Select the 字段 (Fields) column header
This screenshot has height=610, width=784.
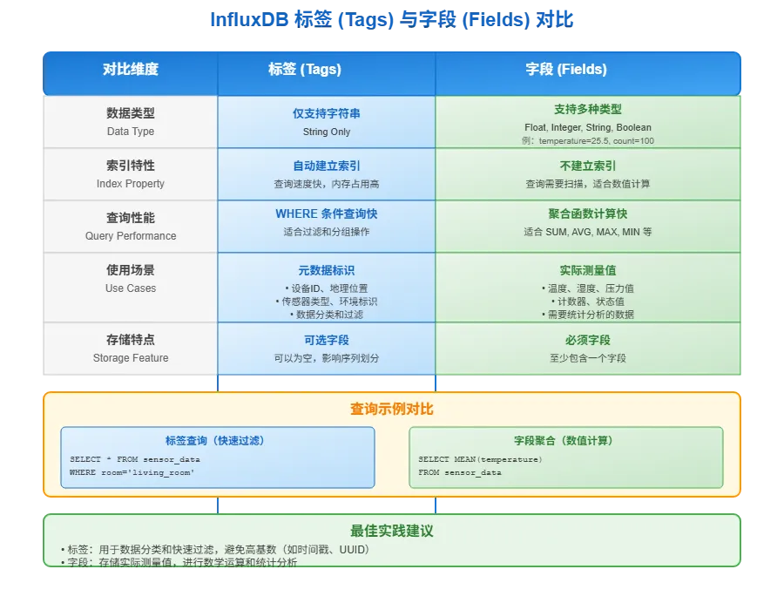tap(588, 71)
